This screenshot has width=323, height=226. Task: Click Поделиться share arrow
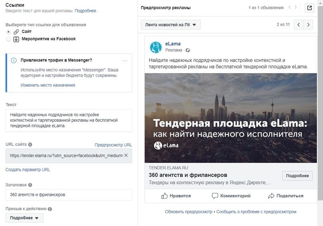coord(271,196)
